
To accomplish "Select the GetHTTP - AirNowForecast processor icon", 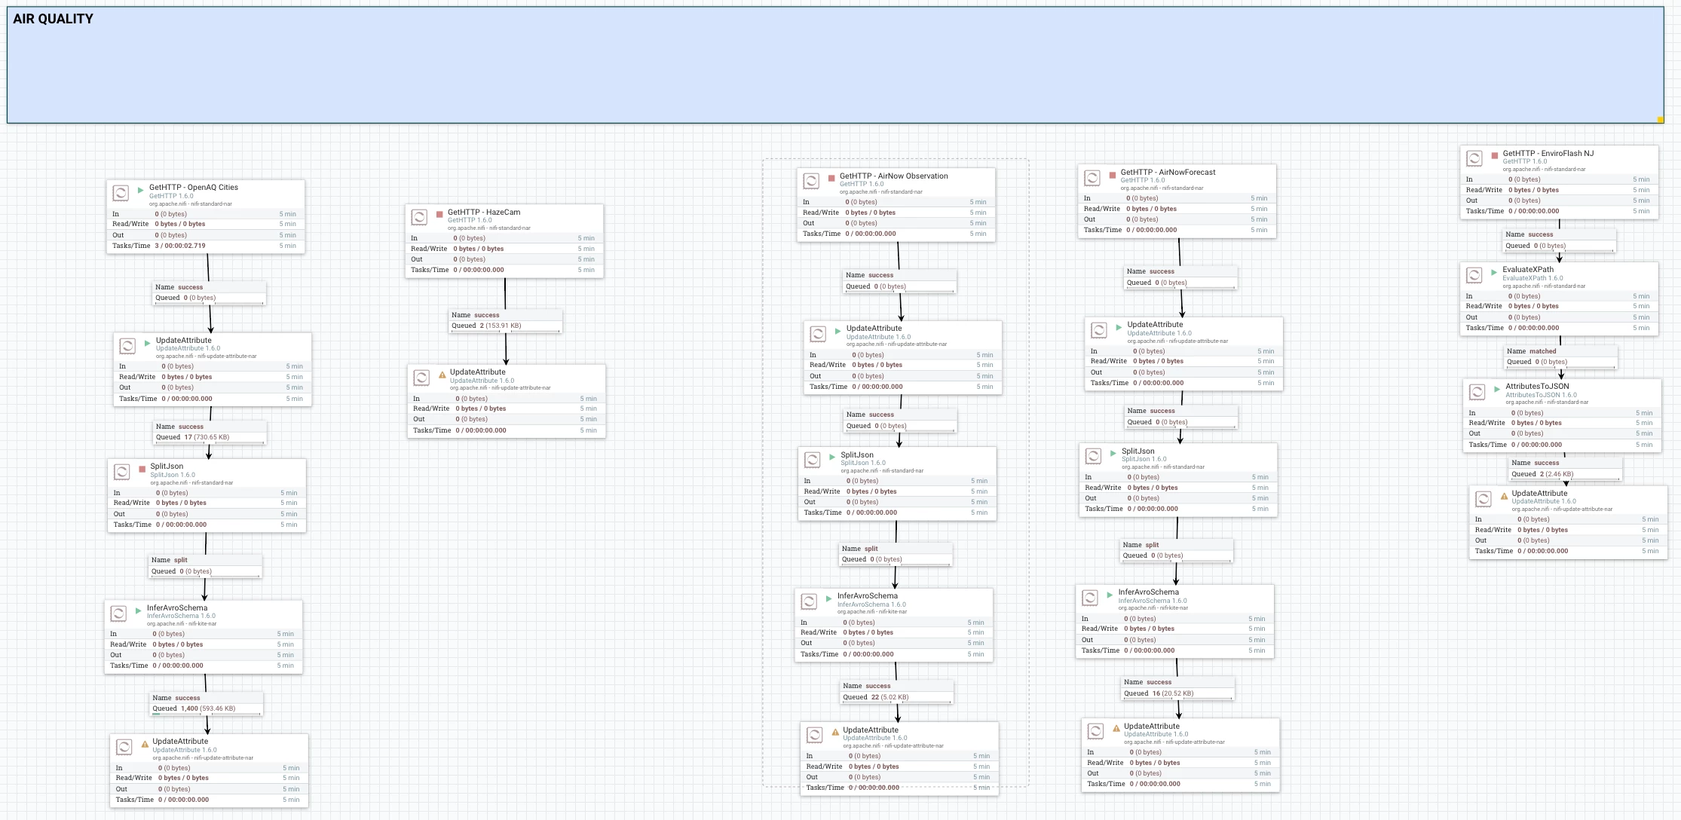I will [1092, 178].
